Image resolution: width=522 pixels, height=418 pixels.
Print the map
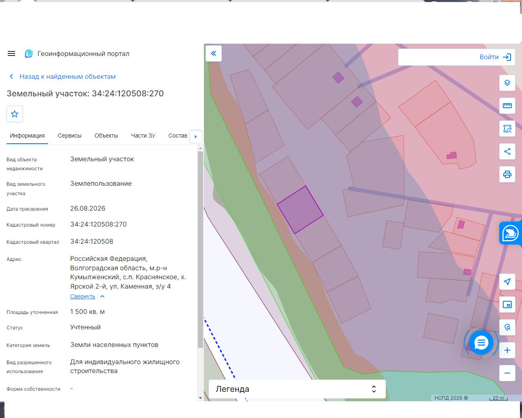[x=507, y=174]
